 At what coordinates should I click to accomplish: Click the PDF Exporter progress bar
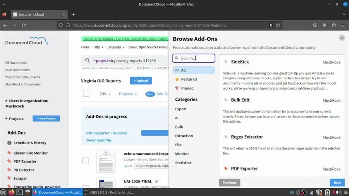(155, 133)
